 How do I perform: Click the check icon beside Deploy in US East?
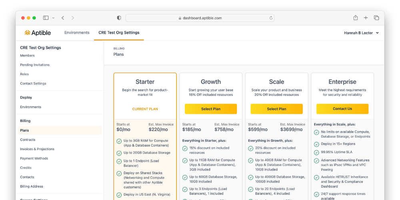point(119,195)
